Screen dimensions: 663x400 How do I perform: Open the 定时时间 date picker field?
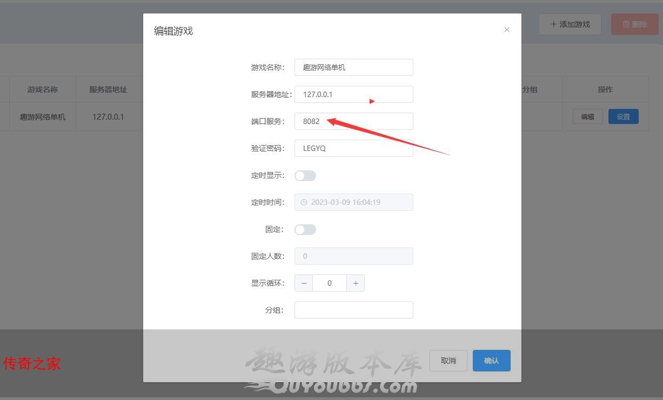click(x=354, y=202)
